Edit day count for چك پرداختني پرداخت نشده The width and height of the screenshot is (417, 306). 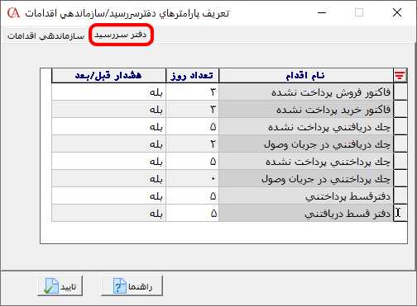[192, 161]
